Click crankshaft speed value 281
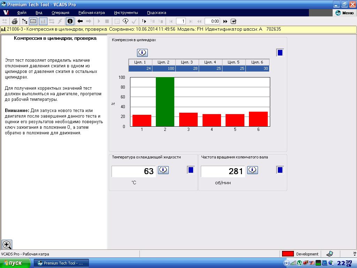The height and width of the screenshot is (268, 357). point(223,171)
